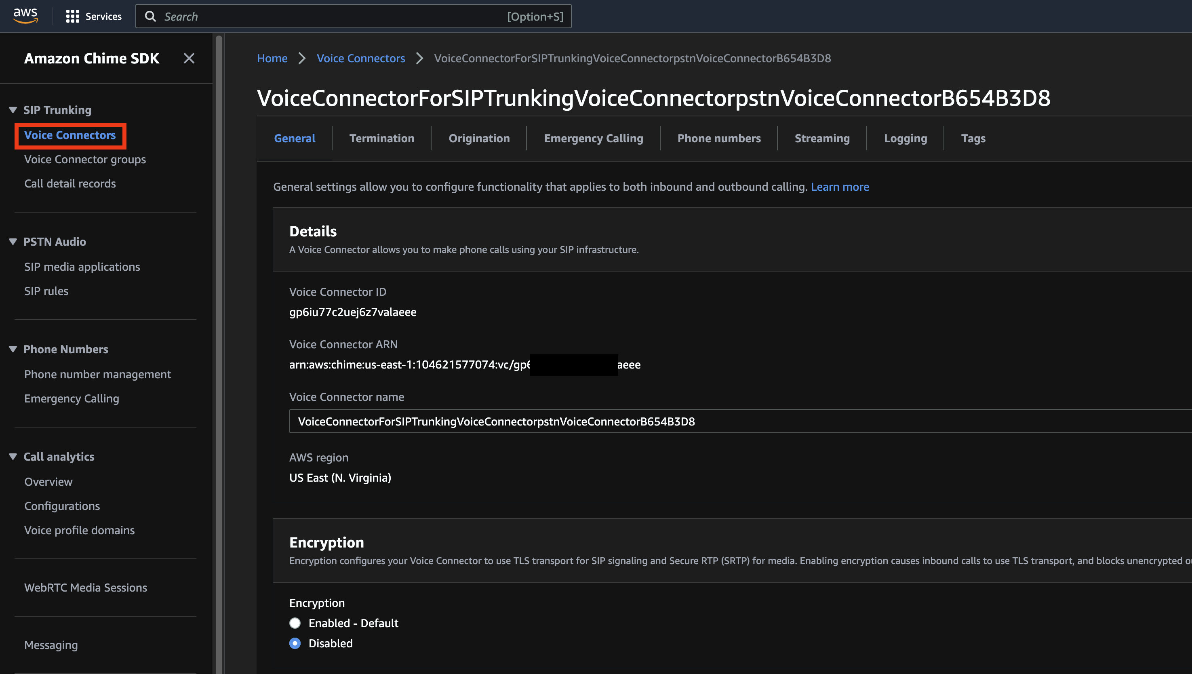This screenshot has width=1192, height=674.
Task: Collapse the Call analytics section
Action: (13, 457)
